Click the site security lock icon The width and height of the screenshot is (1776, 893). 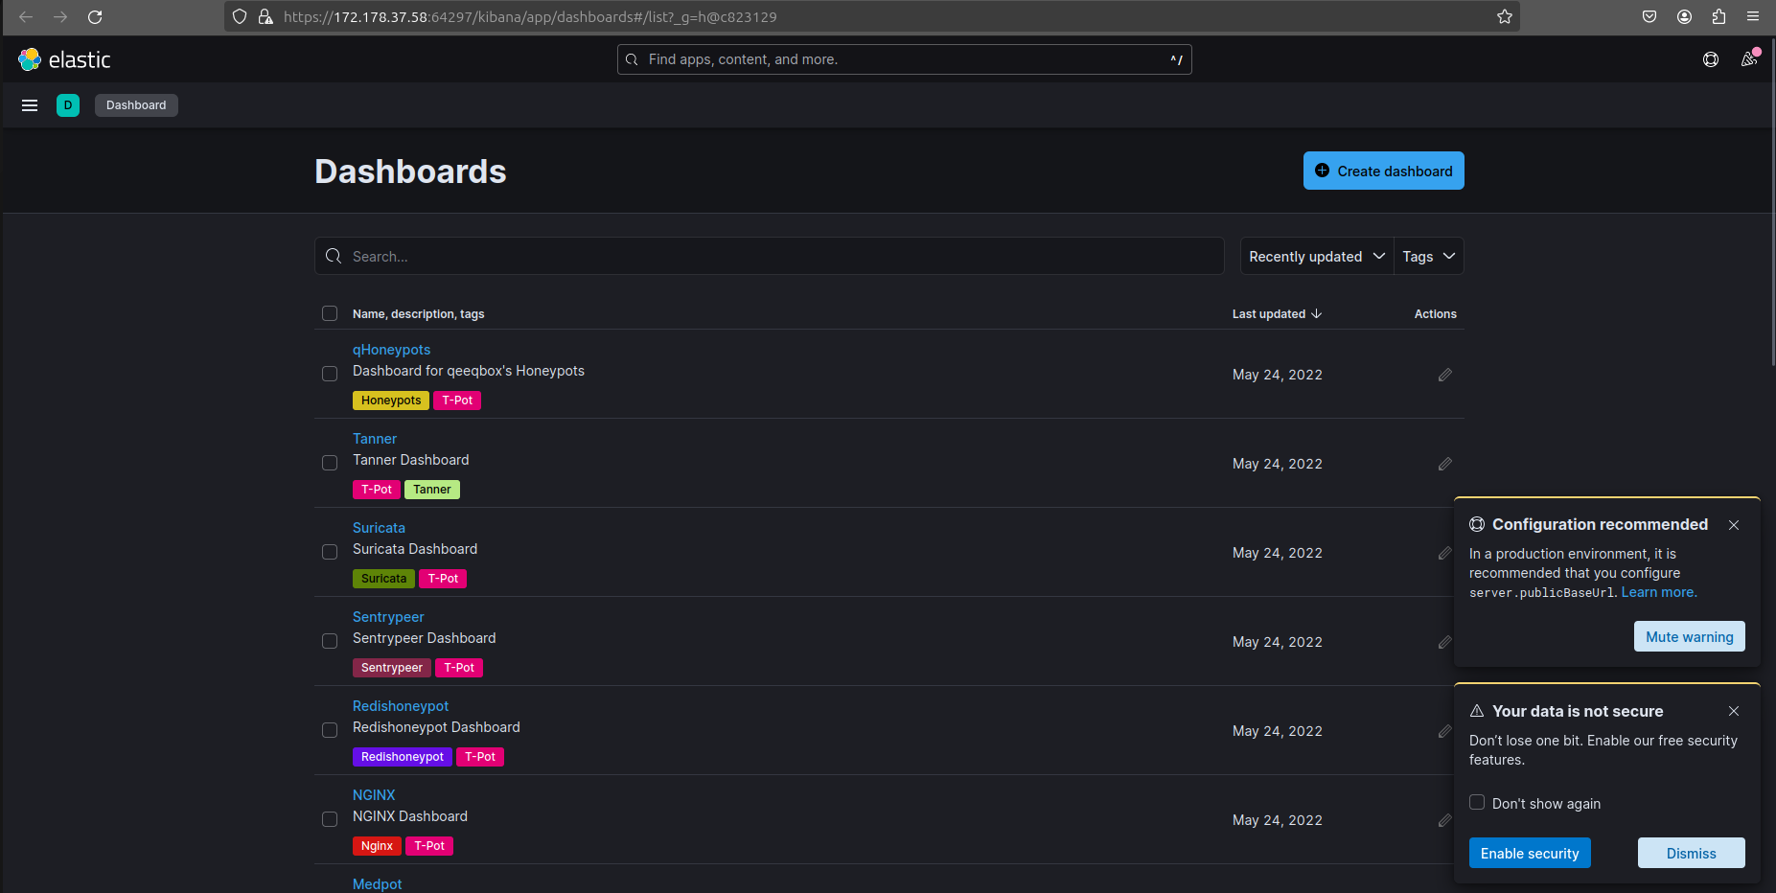265,16
